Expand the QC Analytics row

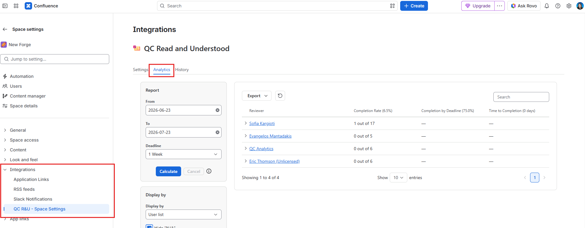246,148
